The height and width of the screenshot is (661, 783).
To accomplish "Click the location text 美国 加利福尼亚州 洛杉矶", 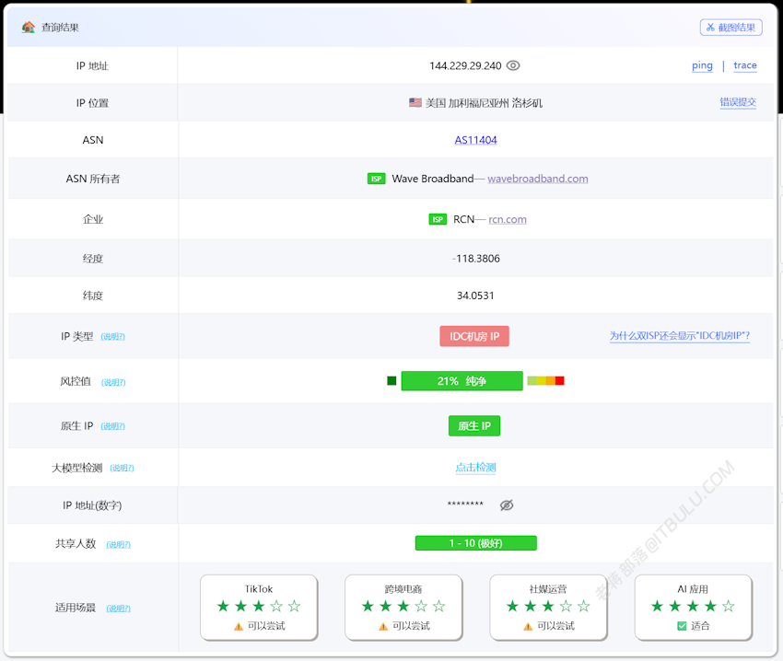I will coord(484,103).
